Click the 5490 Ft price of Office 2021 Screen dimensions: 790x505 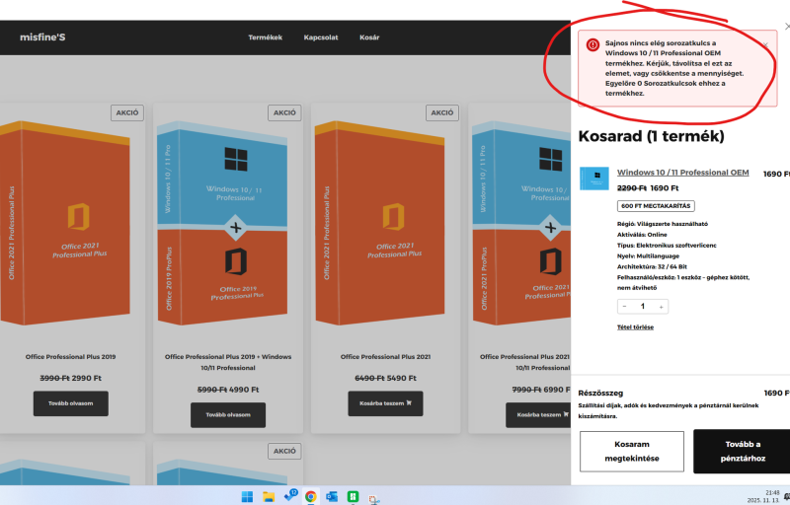(x=401, y=378)
